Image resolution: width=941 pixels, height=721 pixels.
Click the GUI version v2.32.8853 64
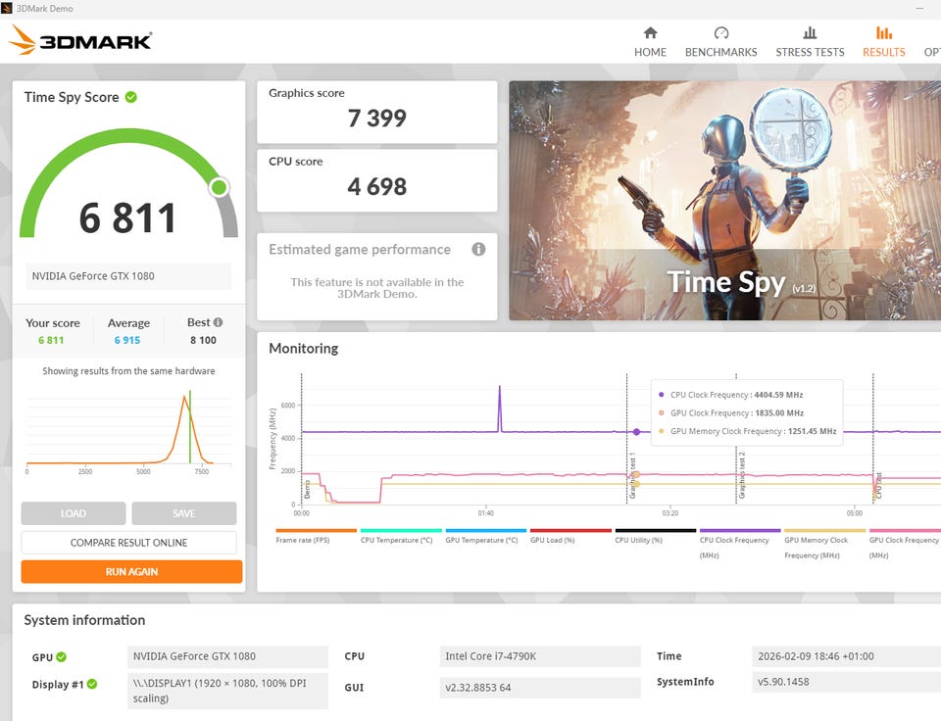point(540,688)
